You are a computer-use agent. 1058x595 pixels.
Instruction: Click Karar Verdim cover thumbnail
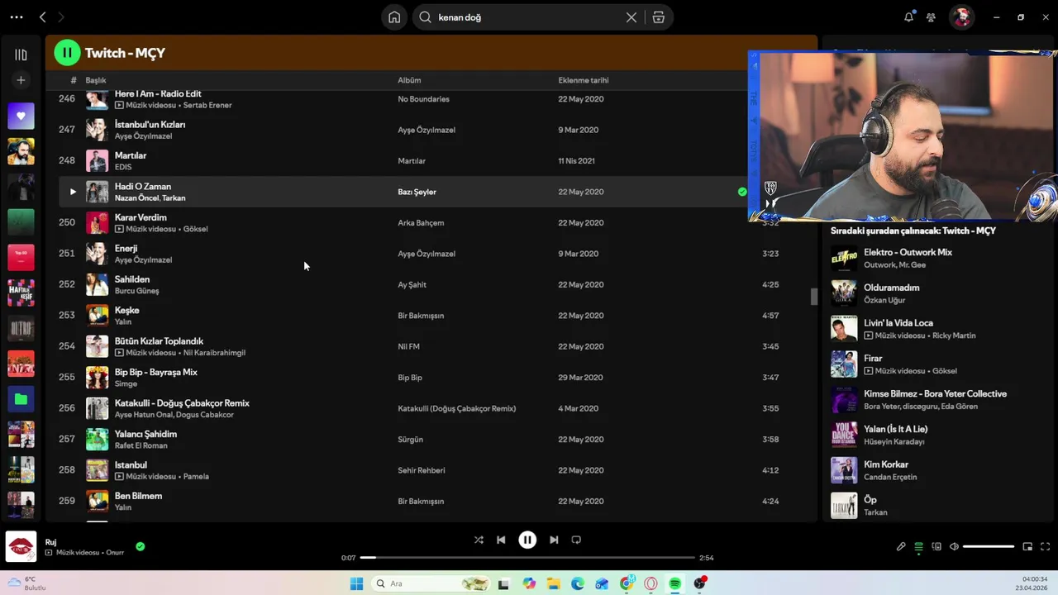pyautogui.click(x=98, y=223)
